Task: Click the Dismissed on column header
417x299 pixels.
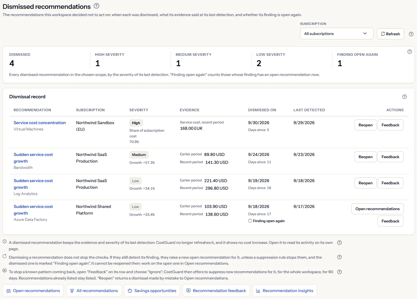Action: tap(262, 110)
